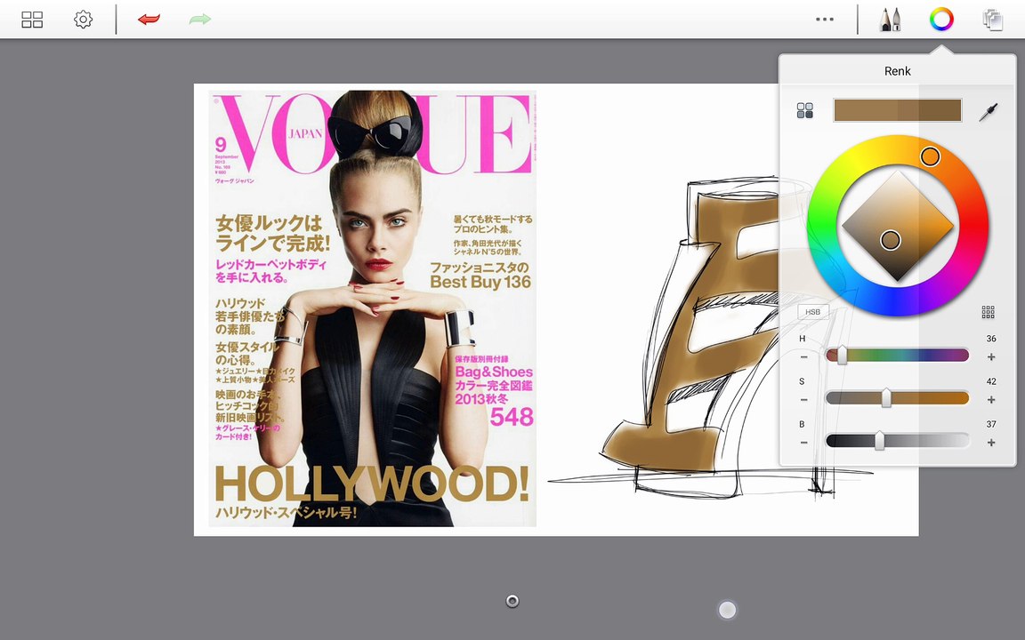Tap the light gray color puck at bottom

[x=728, y=610]
